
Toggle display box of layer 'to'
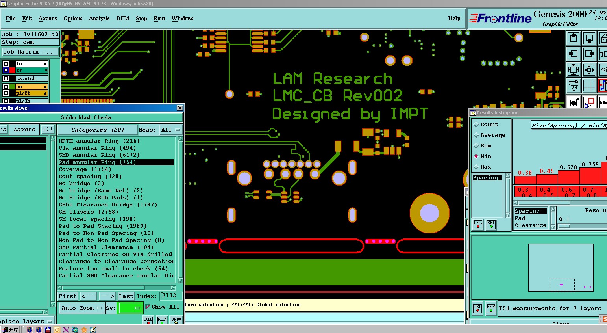6,64
